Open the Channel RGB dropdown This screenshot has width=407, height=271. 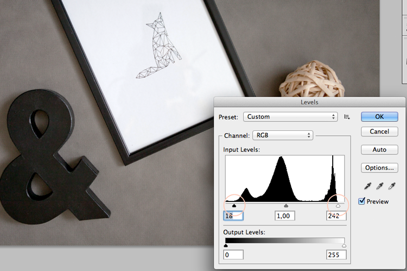pyautogui.click(x=283, y=135)
